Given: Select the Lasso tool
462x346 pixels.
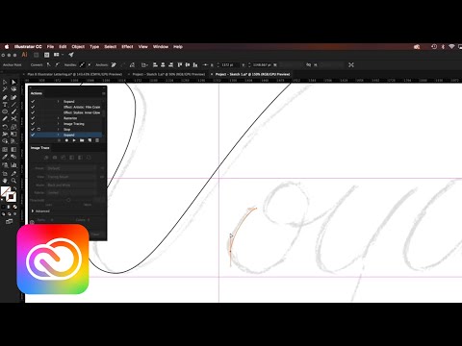Looking at the screenshot, I should 13,89.
